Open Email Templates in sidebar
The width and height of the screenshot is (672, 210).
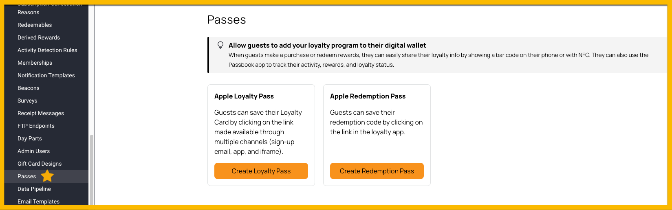click(38, 201)
